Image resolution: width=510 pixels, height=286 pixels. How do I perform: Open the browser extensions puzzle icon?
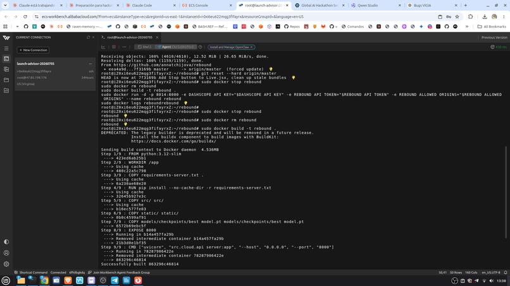[x=470, y=16]
